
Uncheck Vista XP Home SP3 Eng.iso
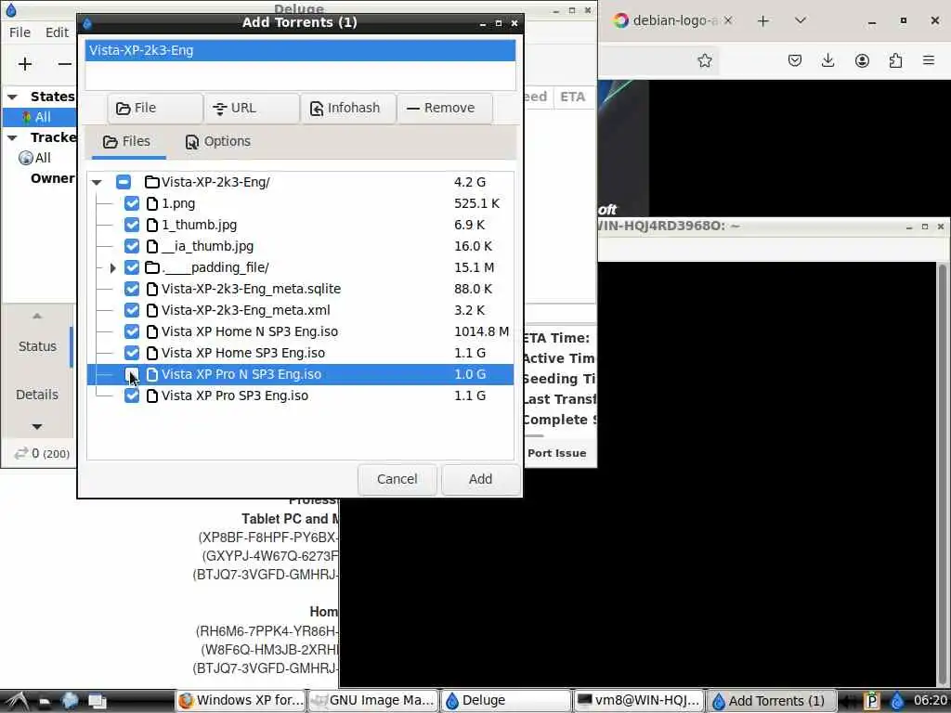pyautogui.click(x=132, y=353)
